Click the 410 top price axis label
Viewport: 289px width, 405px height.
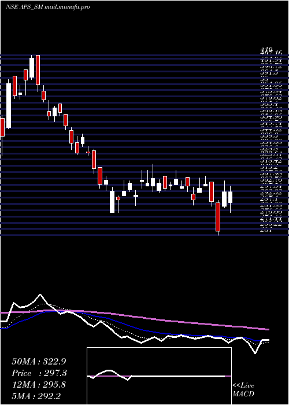[x=266, y=49]
